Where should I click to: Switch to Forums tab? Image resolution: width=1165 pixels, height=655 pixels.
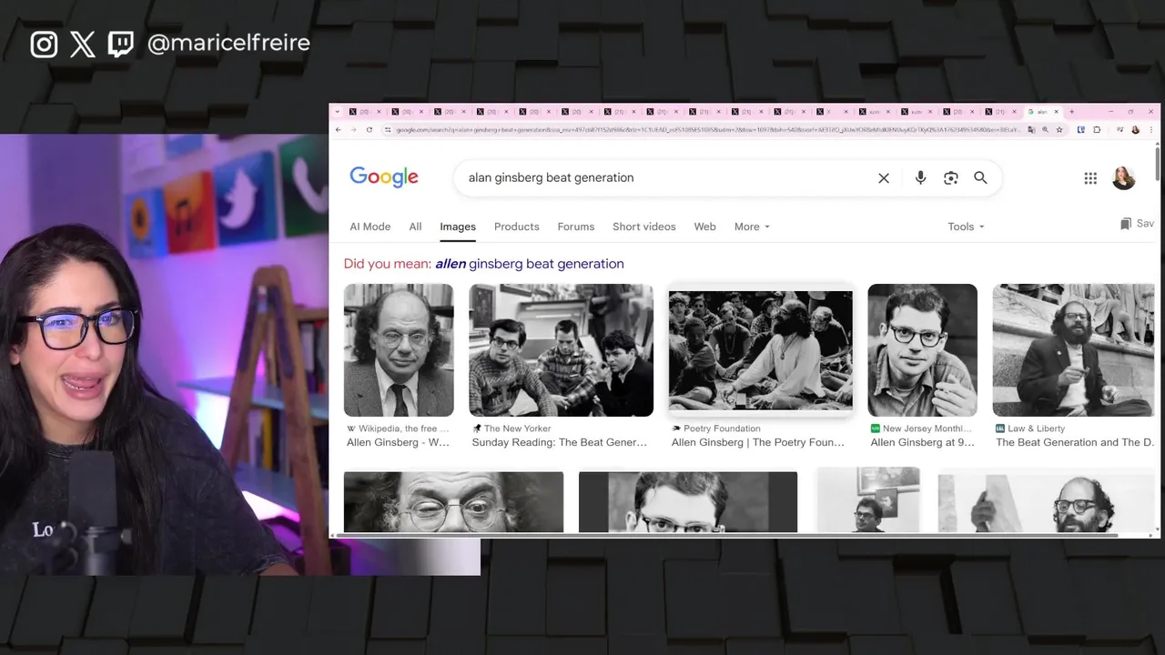pos(576,227)
